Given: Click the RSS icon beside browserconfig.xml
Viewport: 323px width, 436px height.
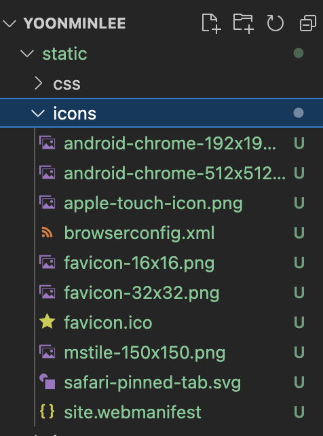Looking at the screenshot, I should tap(47, 232).
